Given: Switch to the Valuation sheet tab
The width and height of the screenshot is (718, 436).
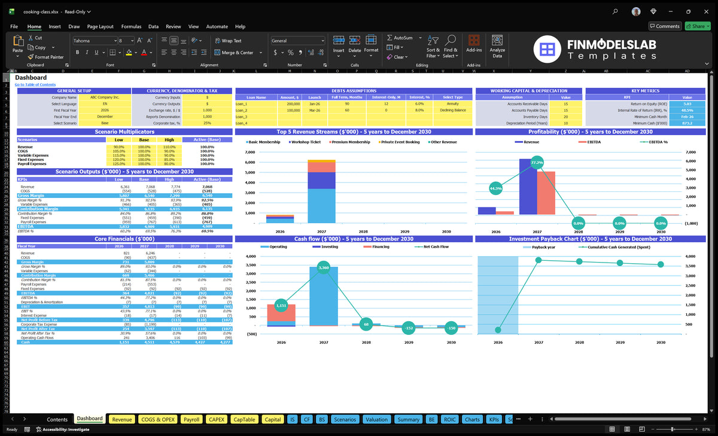Looking at the screenshot, I should pyautogui.click(x=376, y=419).
